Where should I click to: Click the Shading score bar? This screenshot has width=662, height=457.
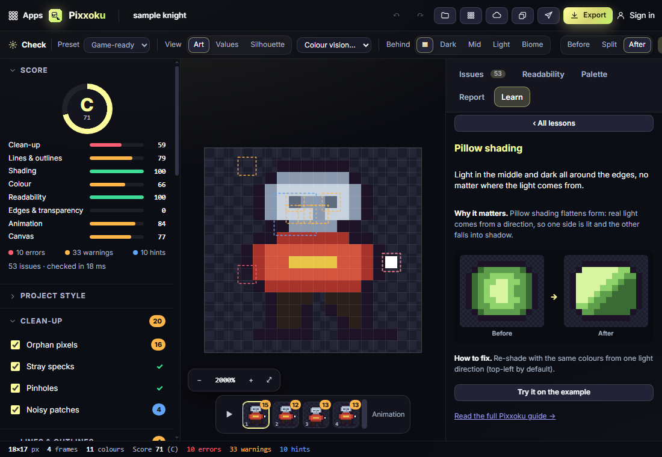[117, 171]
